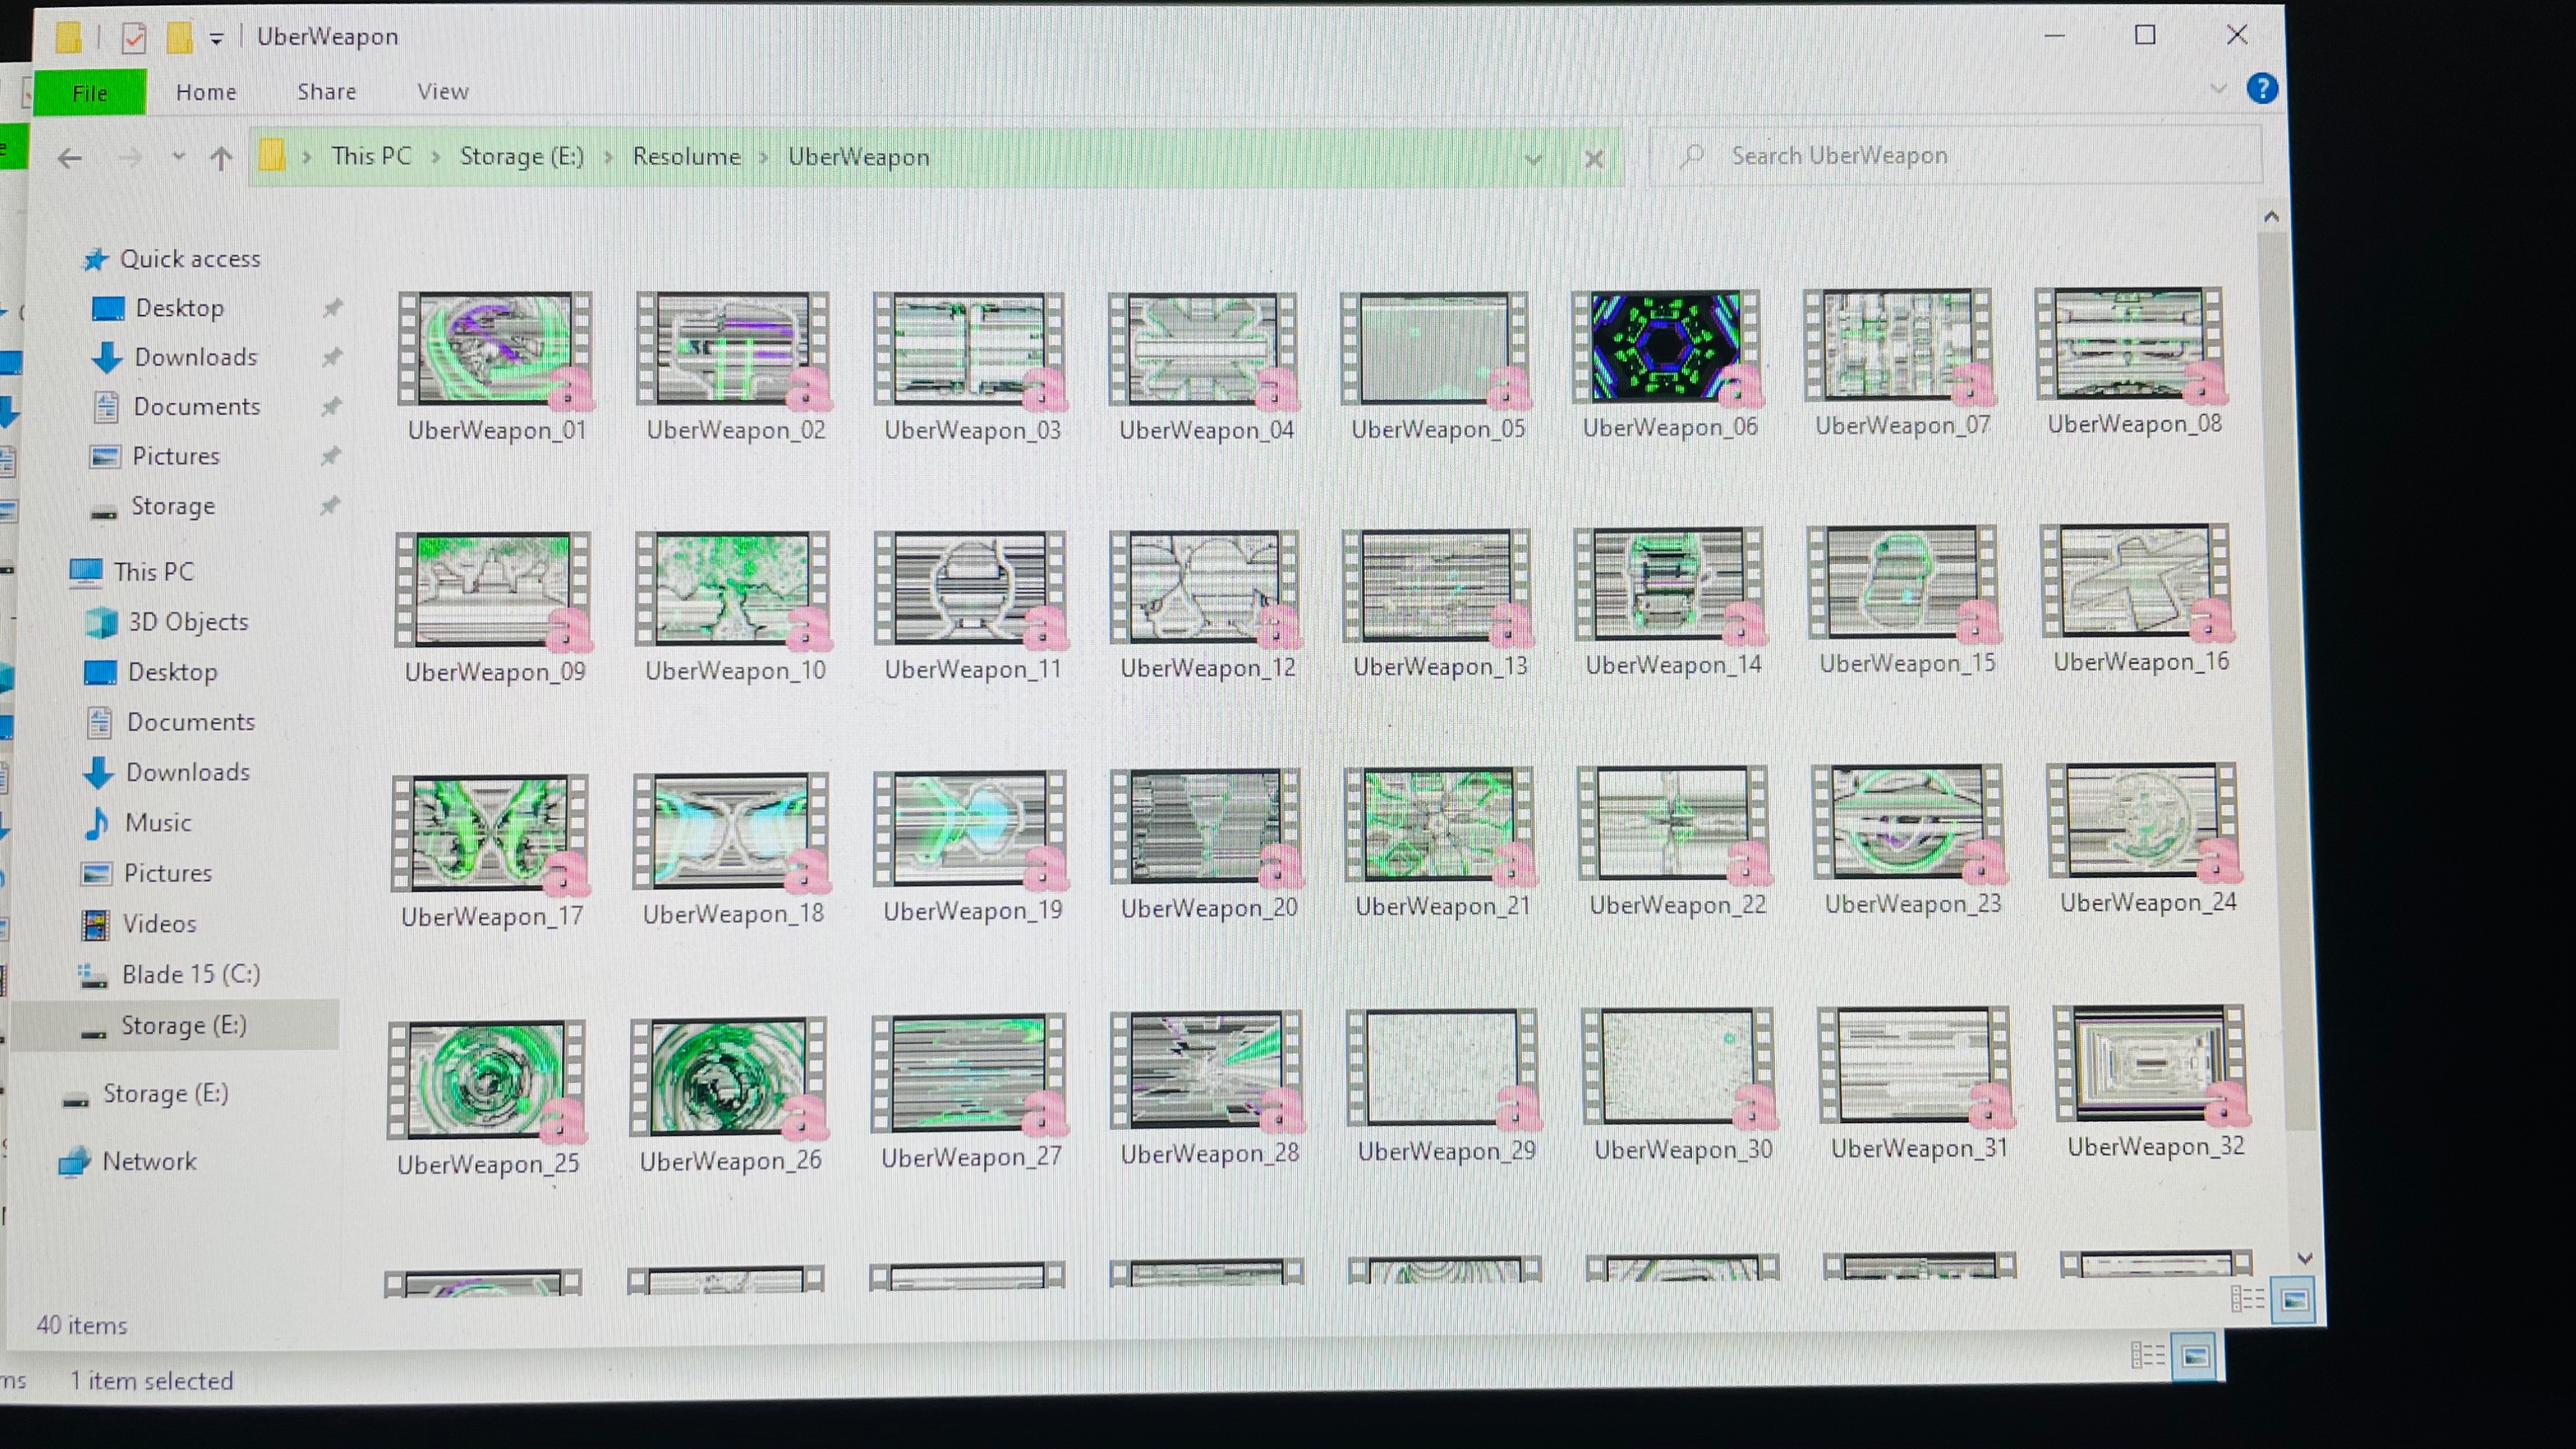Open Network in navigation pane

(x=149, y=1162)
